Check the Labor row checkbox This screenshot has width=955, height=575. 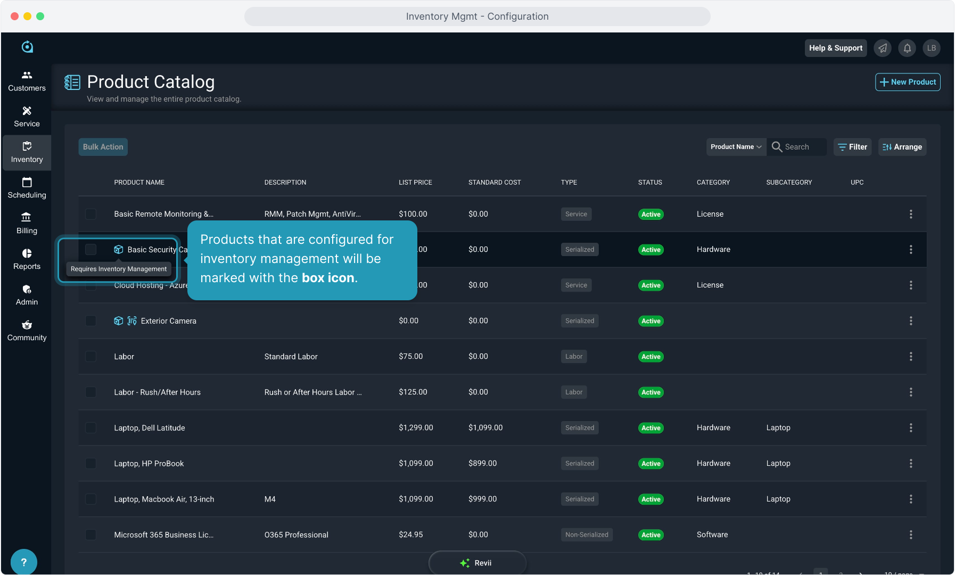91,357
